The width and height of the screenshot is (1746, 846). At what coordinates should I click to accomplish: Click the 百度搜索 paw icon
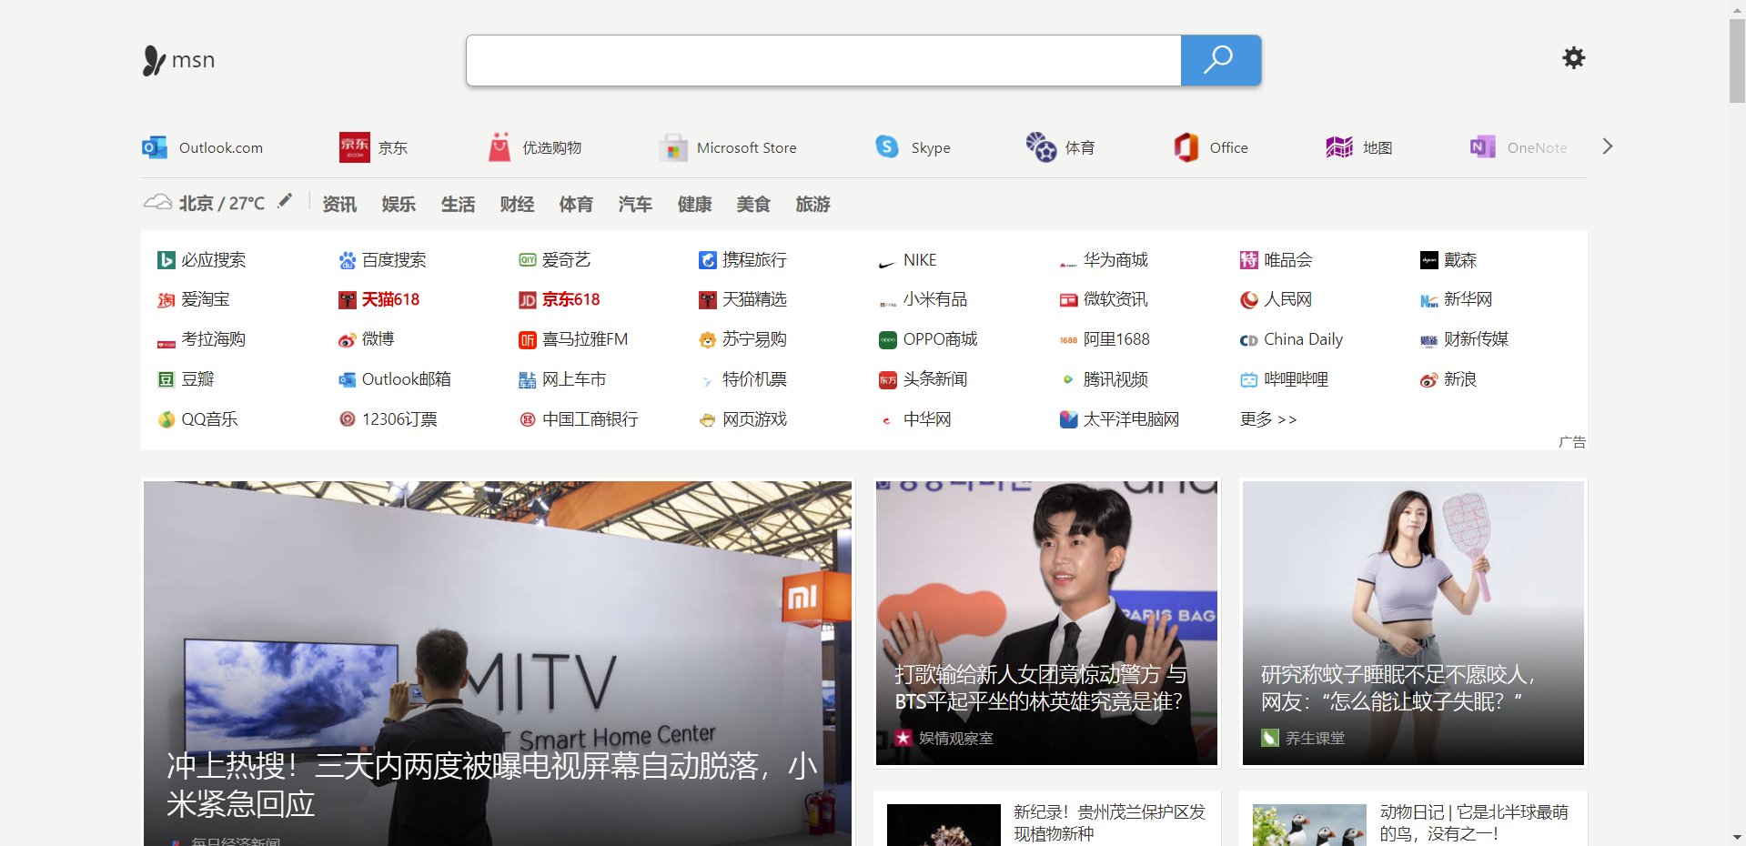(x=347, y=260)
